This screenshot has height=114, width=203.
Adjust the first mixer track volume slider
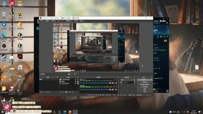(x=96, y=83)
